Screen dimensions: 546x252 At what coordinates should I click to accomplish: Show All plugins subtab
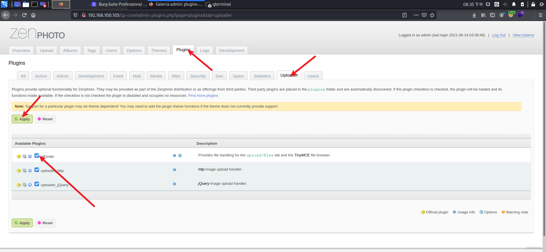pyautogui.click(x=23, y=76)
